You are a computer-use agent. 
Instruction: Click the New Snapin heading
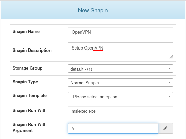coord(93,10)
